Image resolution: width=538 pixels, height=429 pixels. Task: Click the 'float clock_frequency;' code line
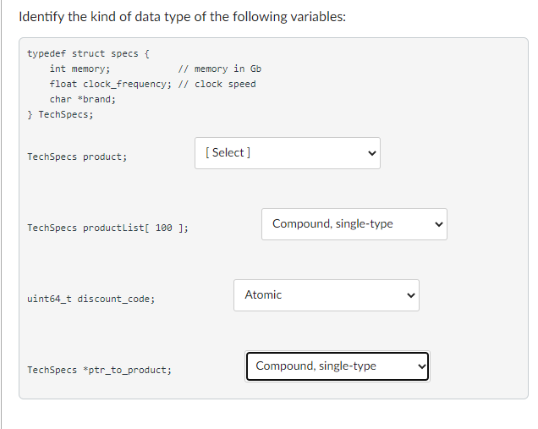pos(110,84)
